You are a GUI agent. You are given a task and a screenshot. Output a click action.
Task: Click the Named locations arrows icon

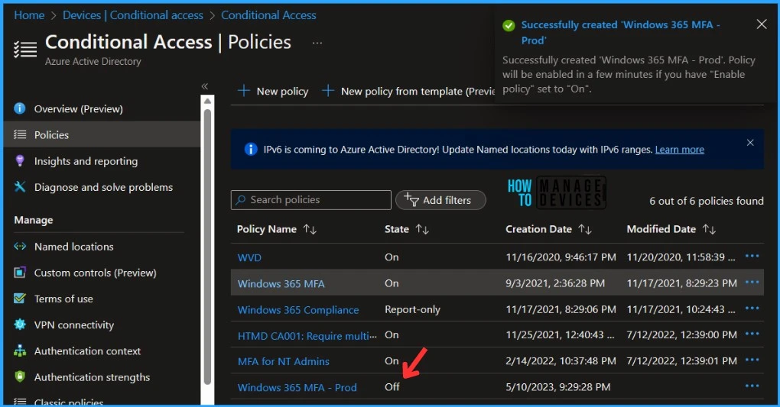click(x=19, y=246)
